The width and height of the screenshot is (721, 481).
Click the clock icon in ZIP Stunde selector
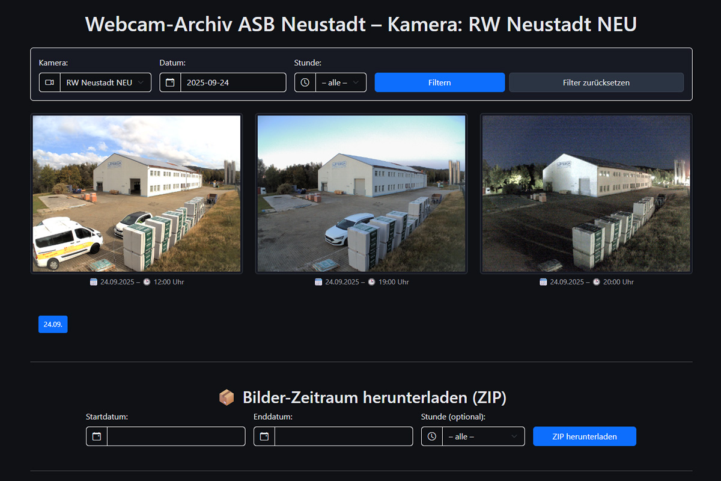pyautogui.click(x=432, y=437)
